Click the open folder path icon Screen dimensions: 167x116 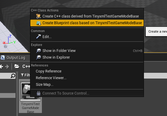click(17, 66)
